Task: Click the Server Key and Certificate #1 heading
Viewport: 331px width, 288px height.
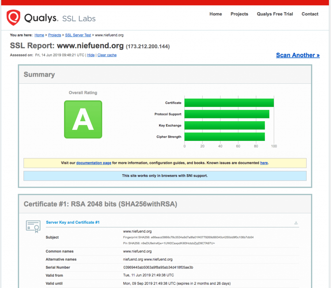Action: [73, 222]
